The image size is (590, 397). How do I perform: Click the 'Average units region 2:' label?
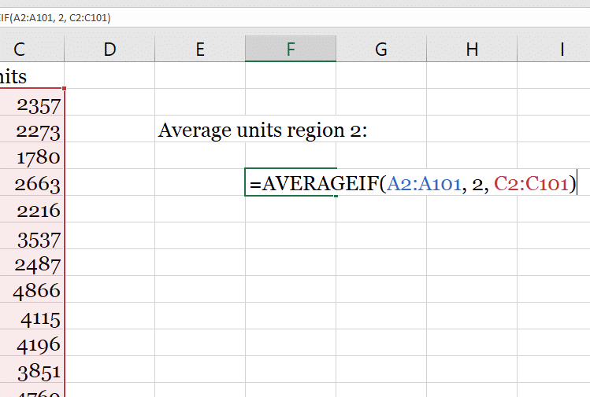click(262, 130)
